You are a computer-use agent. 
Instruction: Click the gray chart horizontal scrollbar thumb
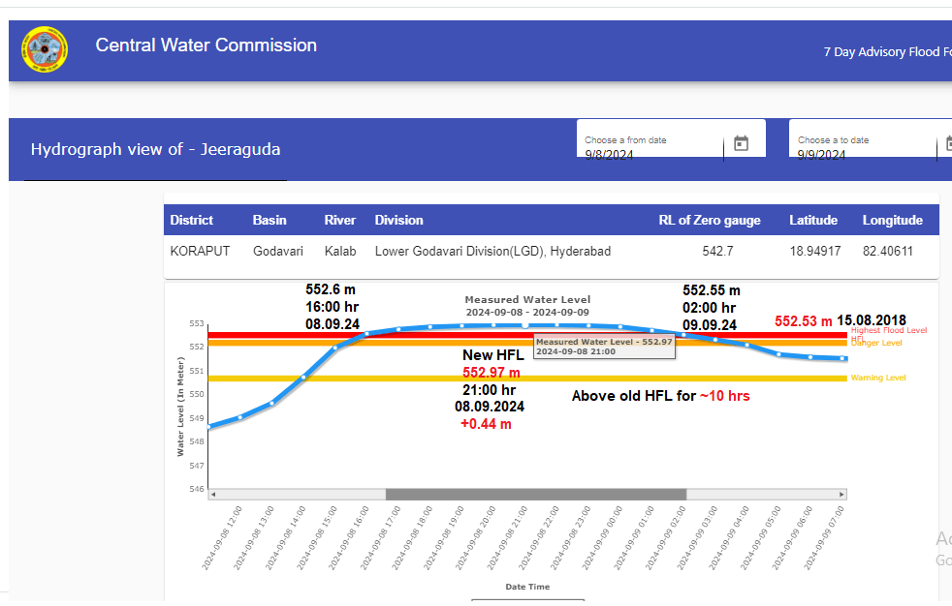point(535,494)
